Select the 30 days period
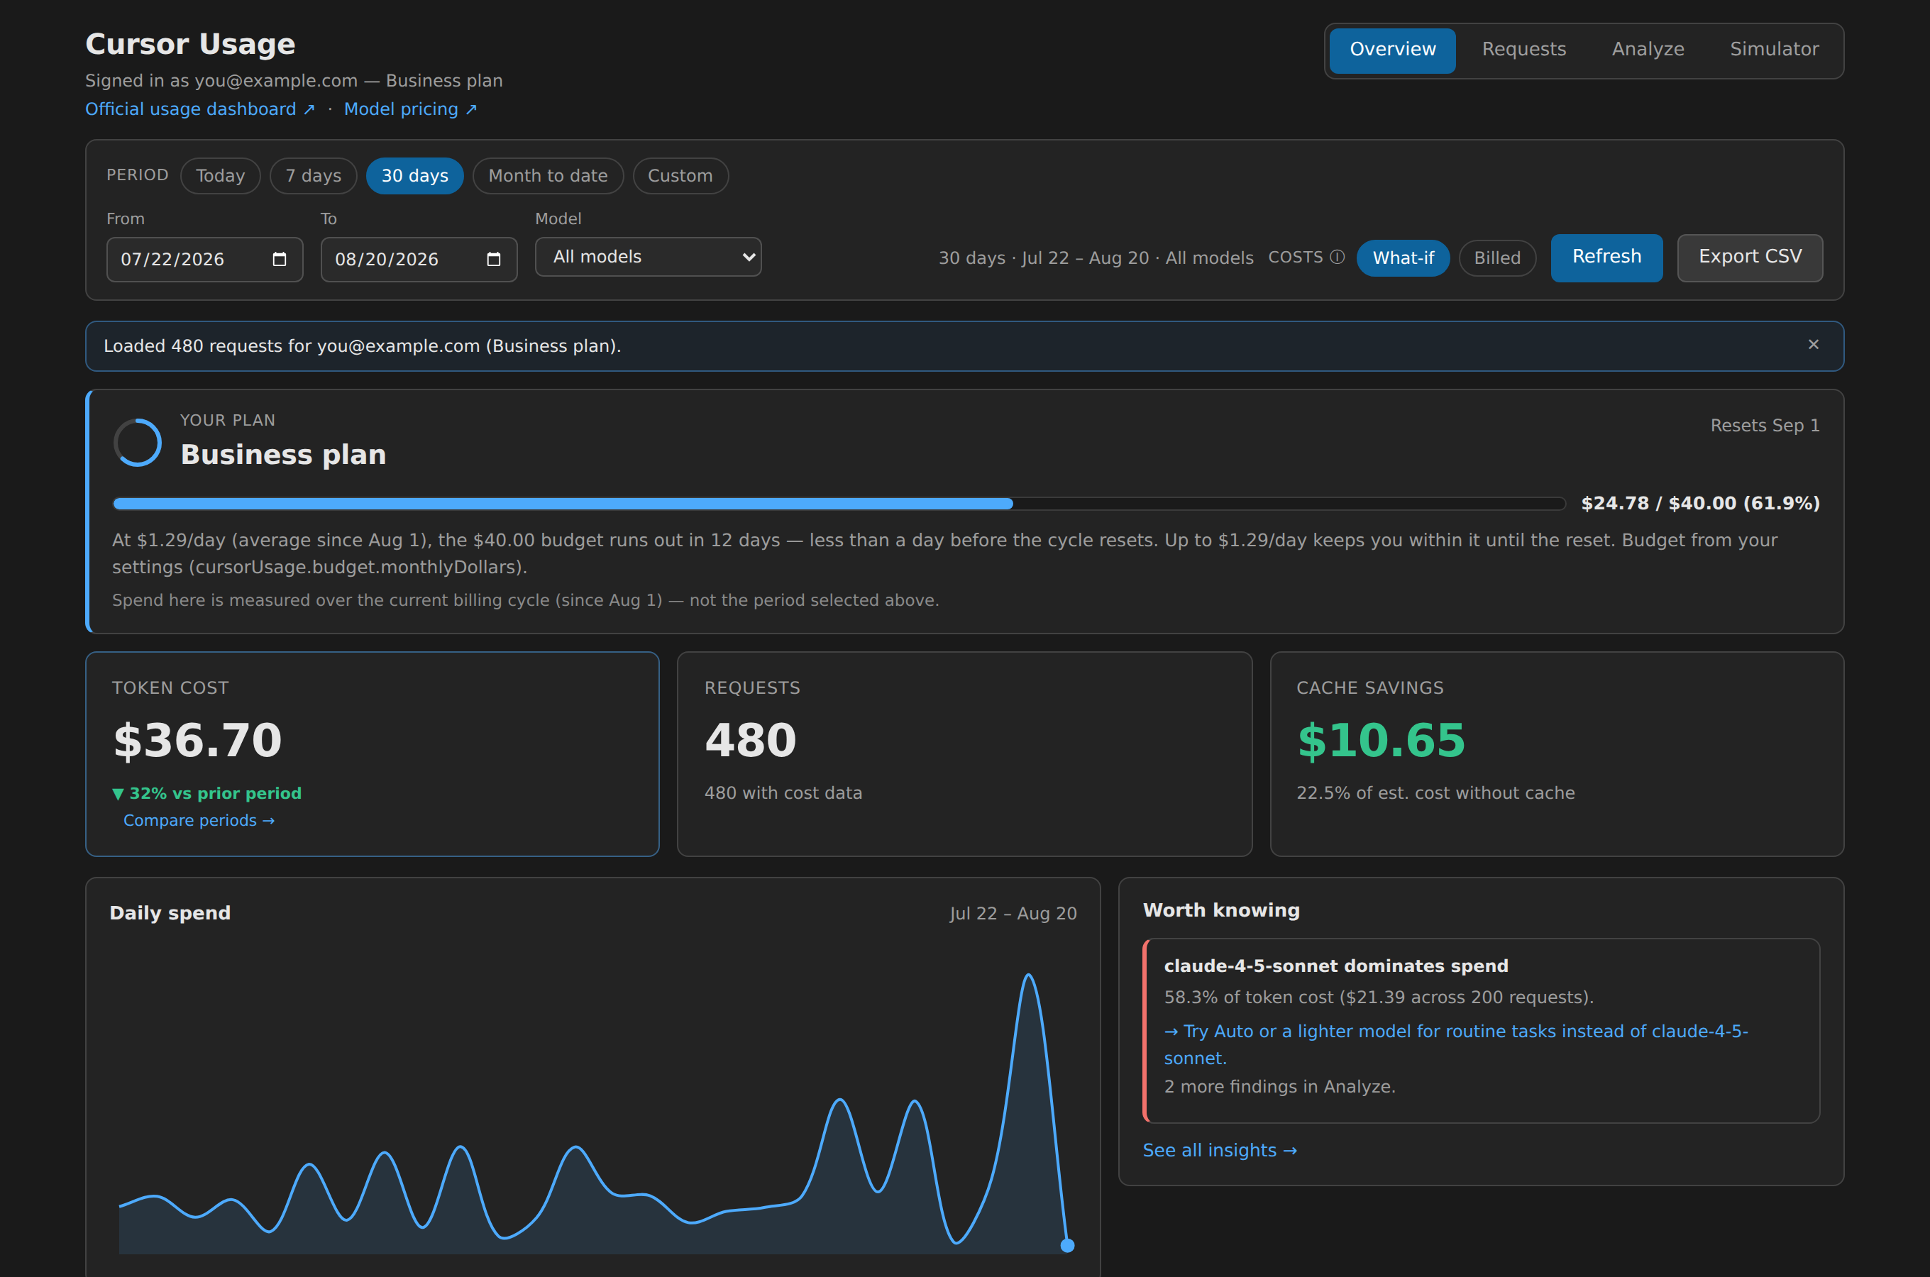1930x1277 pixels. pyautogui.click(x=414, y=176)
